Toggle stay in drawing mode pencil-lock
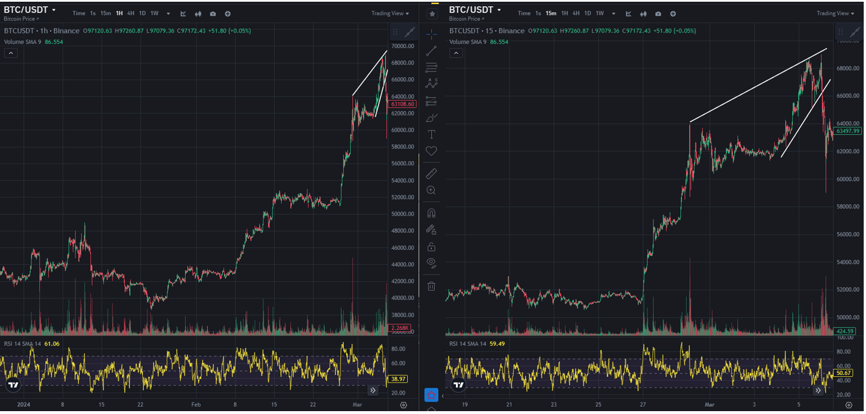 (x=431, y=230)
